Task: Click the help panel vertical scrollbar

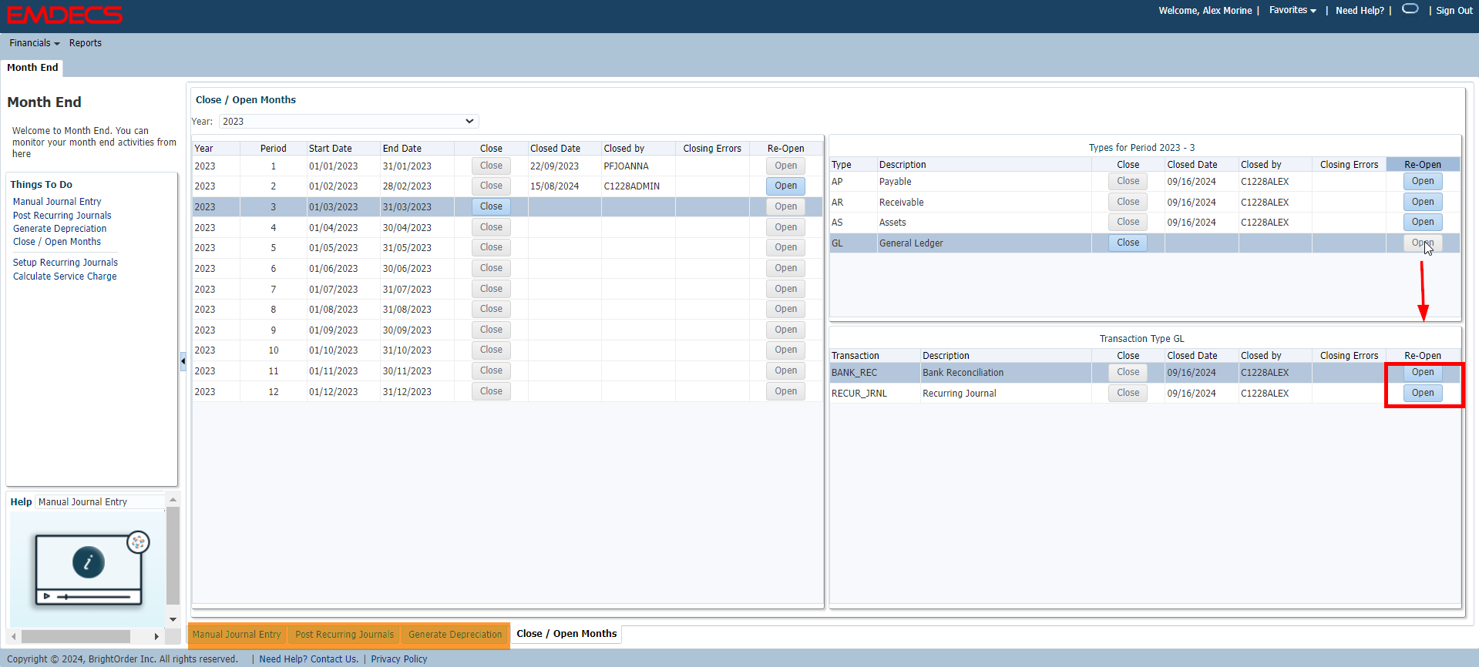Action: pyautogui.click(x=173, y=555)
